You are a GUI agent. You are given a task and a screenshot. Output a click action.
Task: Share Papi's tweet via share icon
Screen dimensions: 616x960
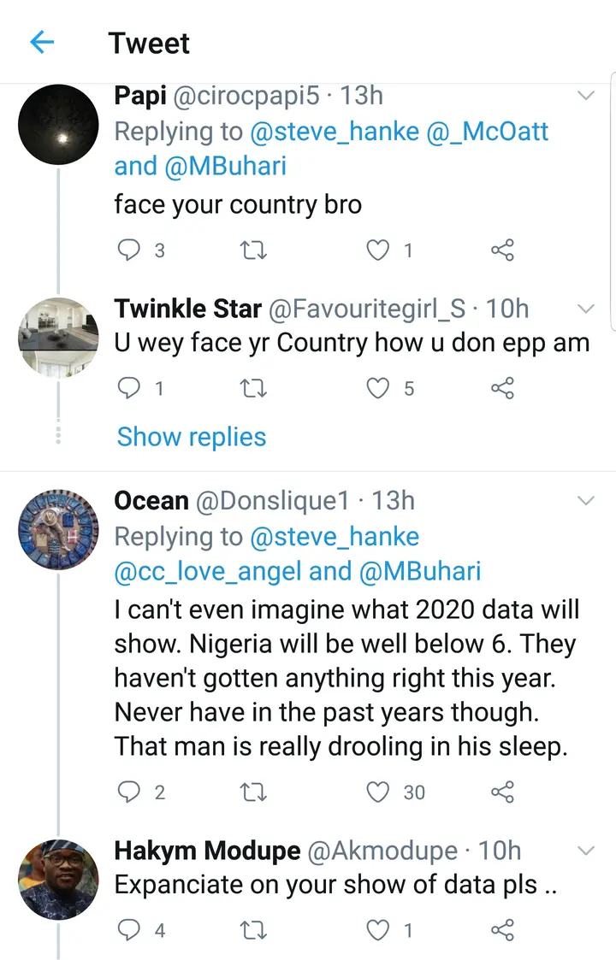pyautogui.click(x=502, y=250)
